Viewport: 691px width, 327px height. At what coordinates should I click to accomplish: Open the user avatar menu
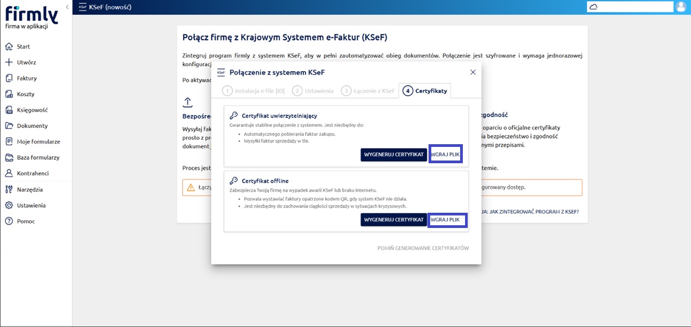(681, 7)
